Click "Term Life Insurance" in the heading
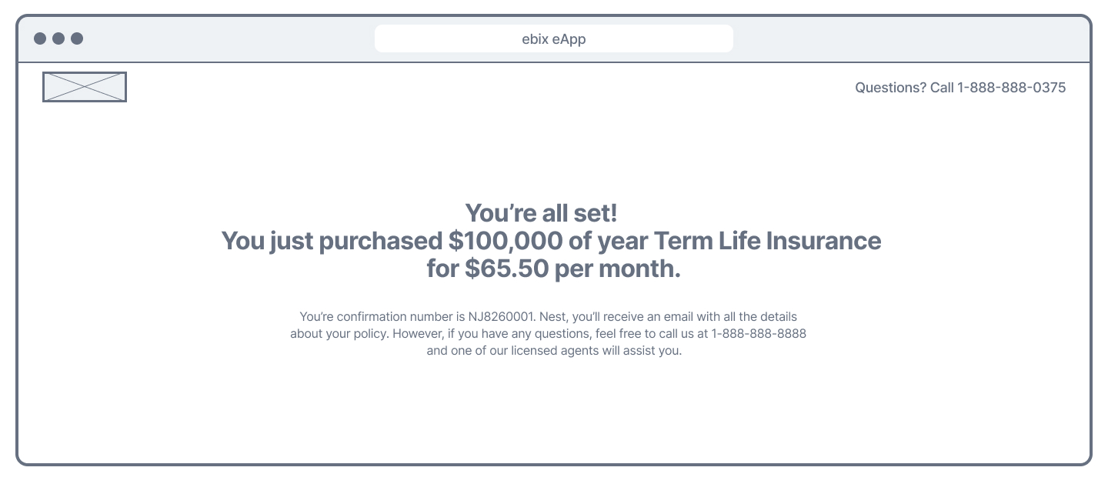This screenshot has height=484, width=1108. pyautogui.click(x=767, y=241)
